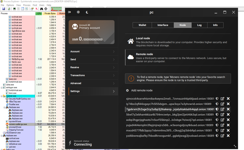Click the chevron on the Receive row
244x150 pixels.
[x=114, y=68]
